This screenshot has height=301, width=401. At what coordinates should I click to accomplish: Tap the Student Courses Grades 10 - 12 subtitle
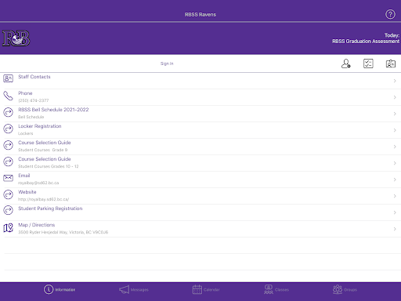49,166
